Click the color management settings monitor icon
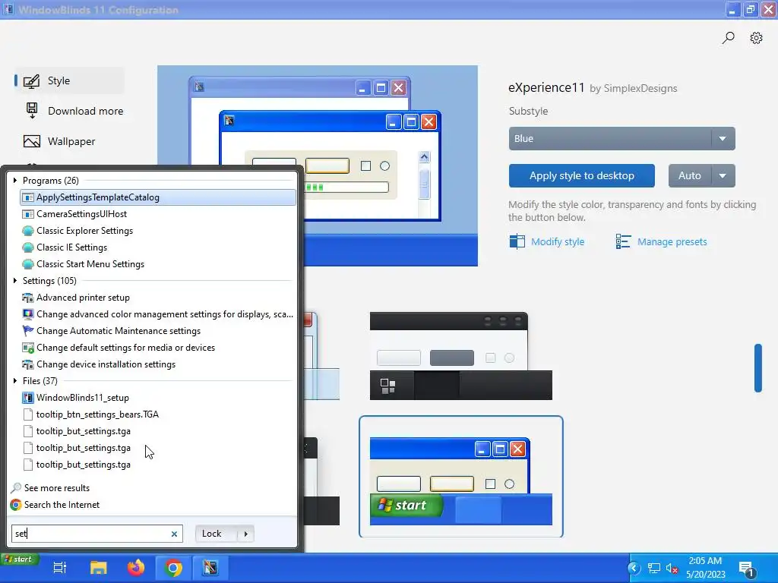This screenshot has height=583, width=778. [28, 314]
